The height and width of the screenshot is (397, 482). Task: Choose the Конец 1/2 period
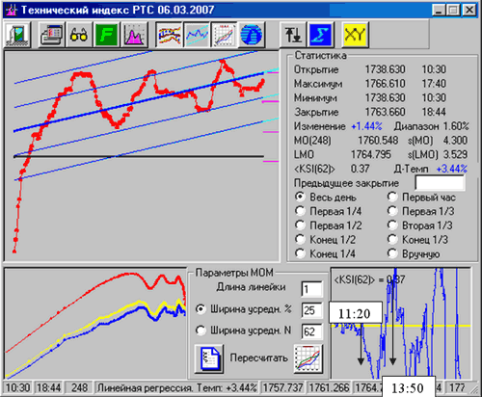tap(300, 239)
